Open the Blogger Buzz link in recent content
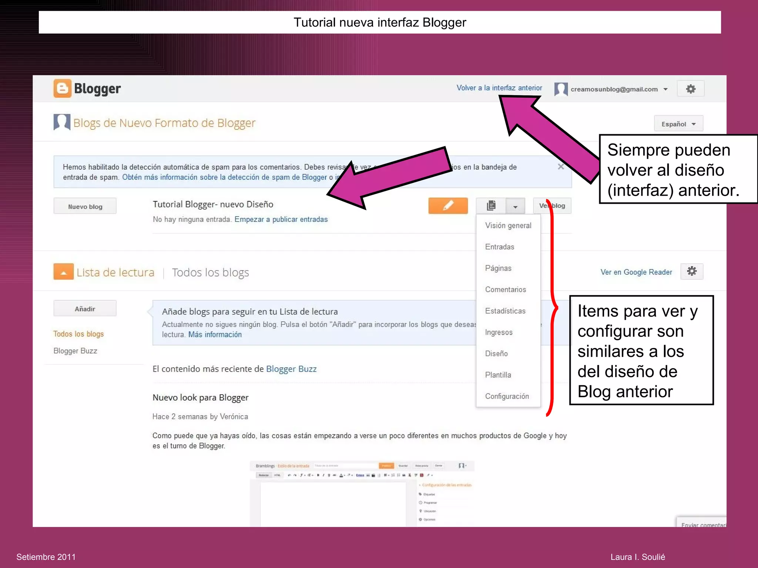758x568 pixels. point(291,369)
